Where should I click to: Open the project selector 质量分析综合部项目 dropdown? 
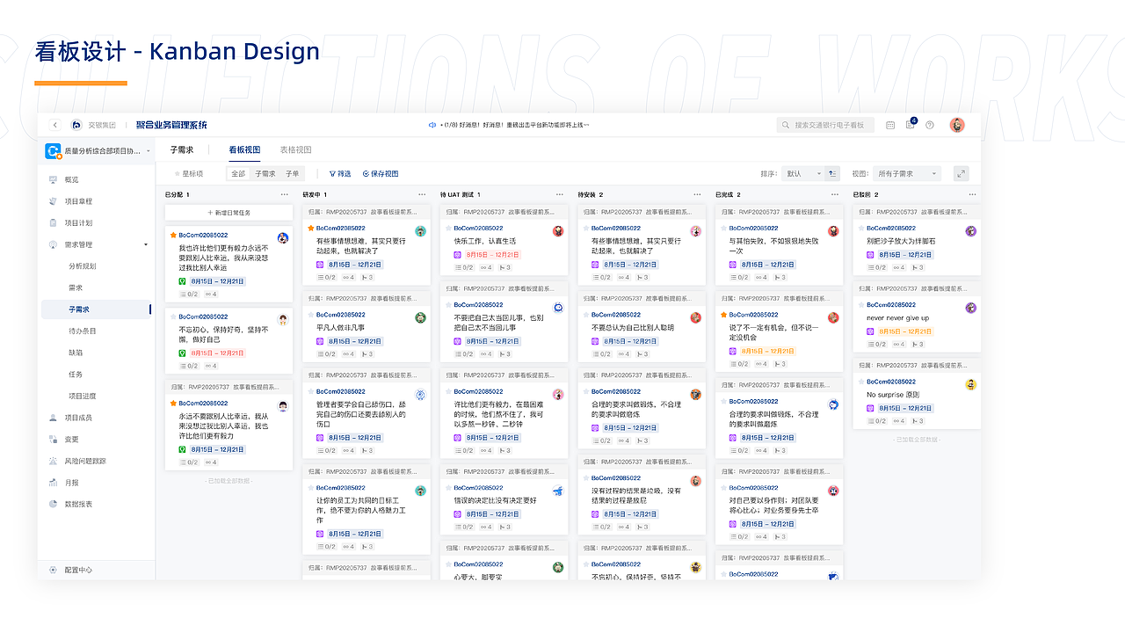97,151
